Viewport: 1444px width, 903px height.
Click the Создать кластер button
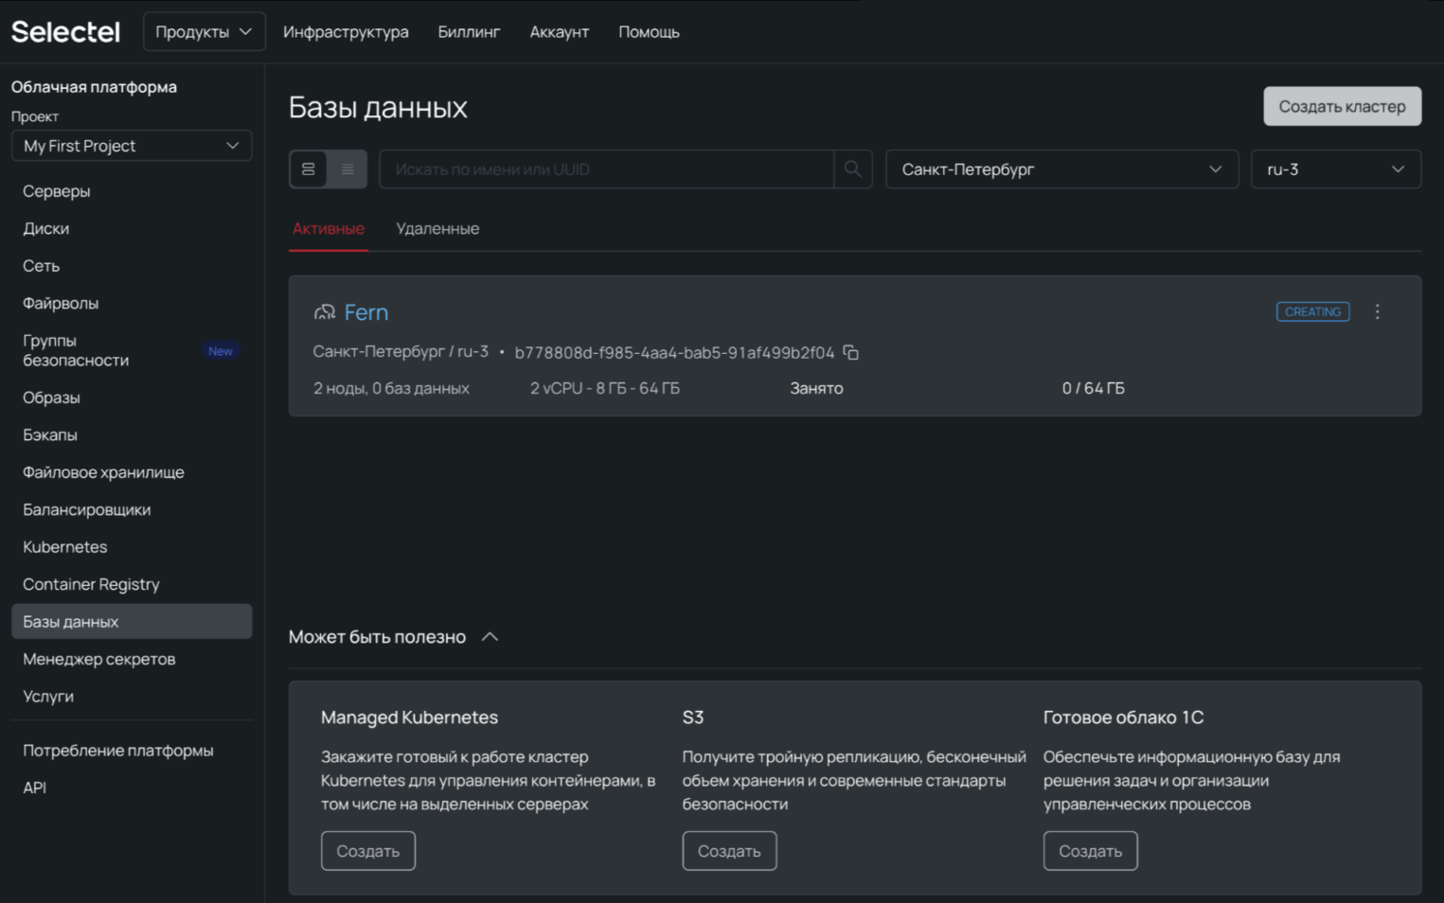[x=1342, y=106]
